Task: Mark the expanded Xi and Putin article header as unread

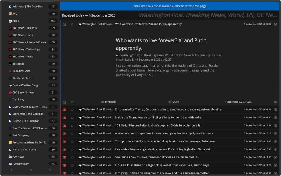Action: 64,24
